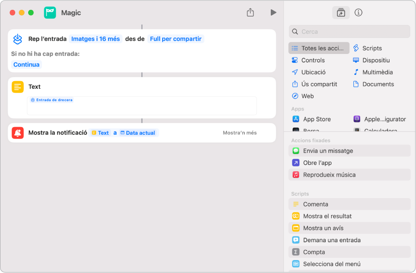The width and height of the screenshot is (416, 273).
Task: Select App Store in Apps list
Action: (311, 119)
